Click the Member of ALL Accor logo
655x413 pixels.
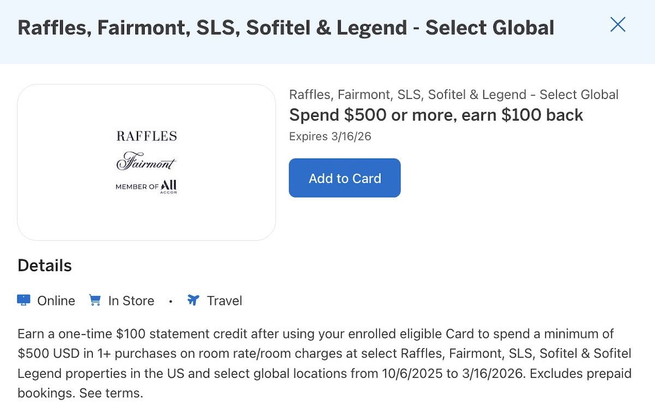click(x=146, y=187)
